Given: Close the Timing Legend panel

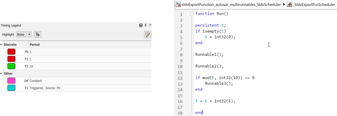Looking at the screenshot, I should coord(150,26).
